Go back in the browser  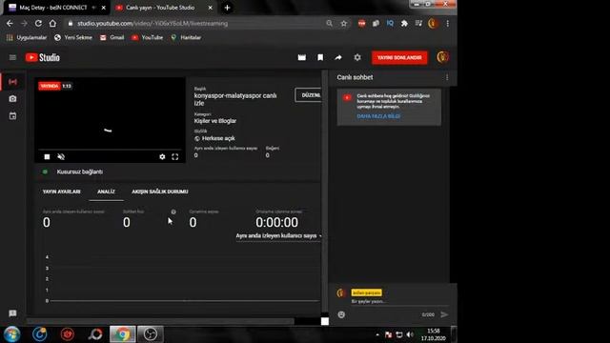(10, 23)
